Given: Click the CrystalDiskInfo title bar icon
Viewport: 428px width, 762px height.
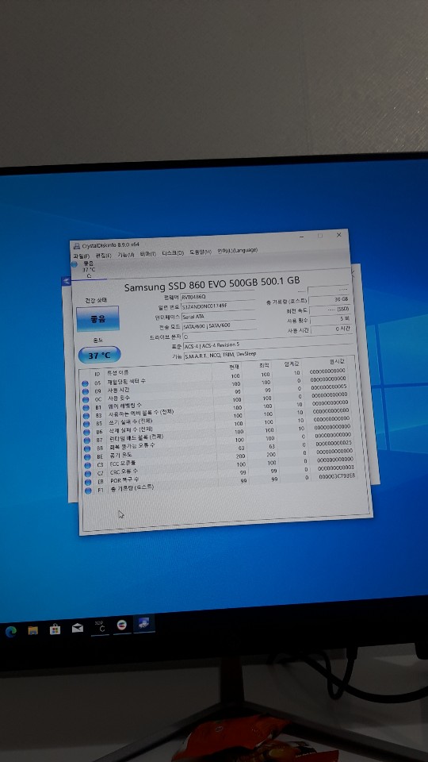Looking at the screenshot, I should 77,245.
